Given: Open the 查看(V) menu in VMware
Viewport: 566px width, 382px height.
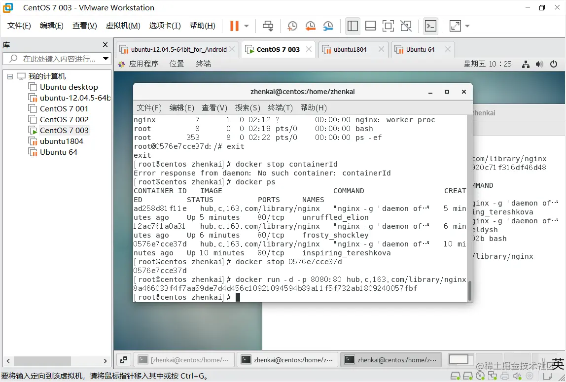Looking at the screenshot, I should point(84,26).
